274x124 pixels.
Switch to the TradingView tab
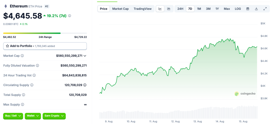coord(143,9)
